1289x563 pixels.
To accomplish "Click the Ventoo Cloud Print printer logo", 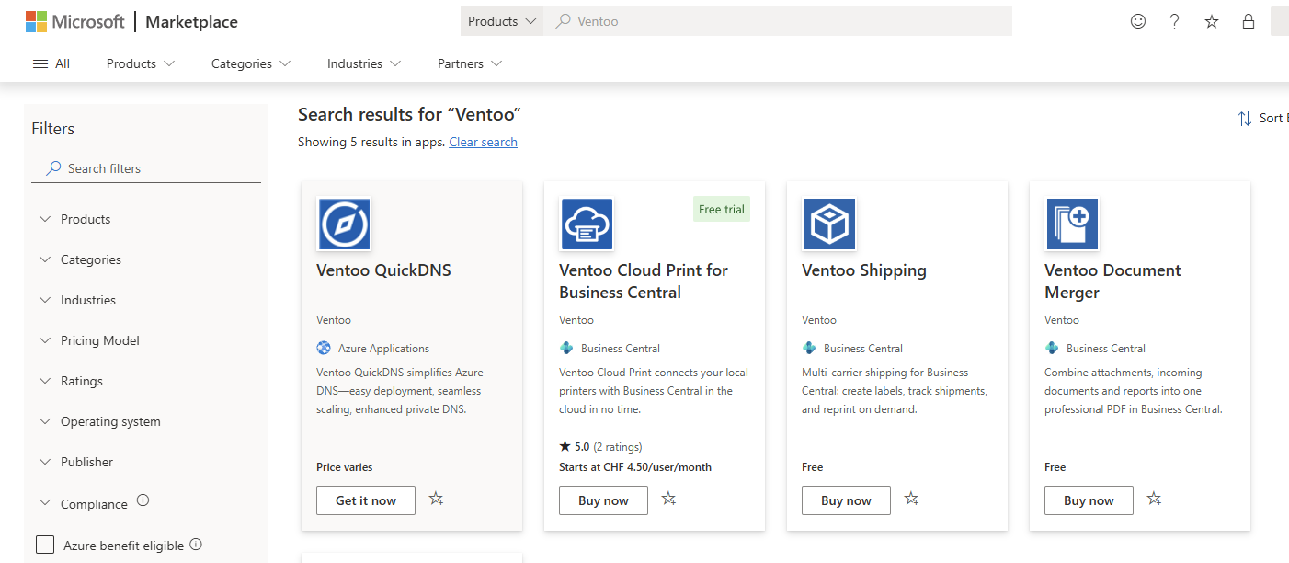I will pyautogui.click(x=587, y=224).
